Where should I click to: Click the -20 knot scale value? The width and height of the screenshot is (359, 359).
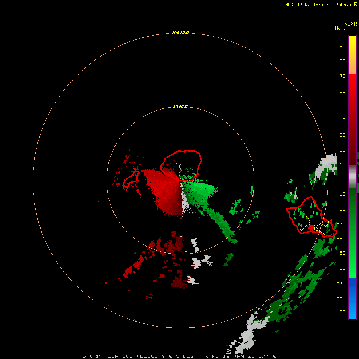[x=341, y=209]
